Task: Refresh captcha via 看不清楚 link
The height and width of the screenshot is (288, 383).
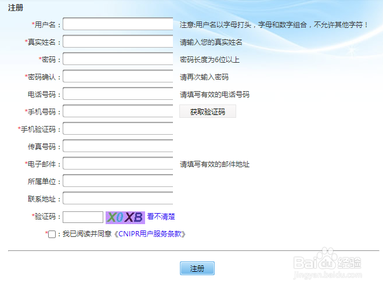Action: (x=161, y=217)
